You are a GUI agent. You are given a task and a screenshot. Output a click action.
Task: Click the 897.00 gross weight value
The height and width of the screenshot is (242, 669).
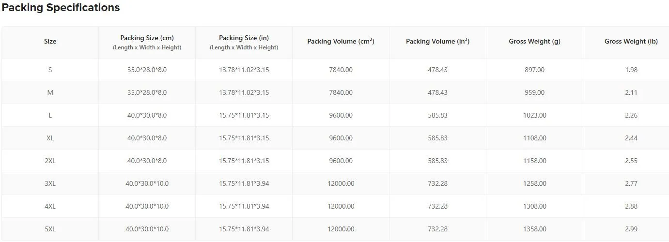[x=534, y=70]
